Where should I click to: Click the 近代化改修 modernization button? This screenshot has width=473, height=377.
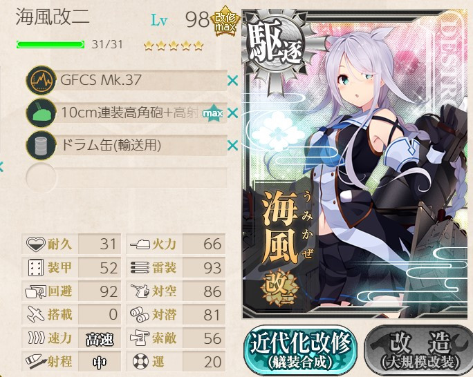tap(300, 350)
